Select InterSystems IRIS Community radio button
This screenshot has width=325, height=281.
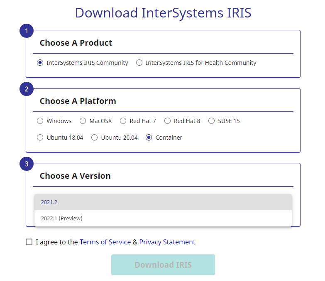pyautogui.click(x=40, y=63)
